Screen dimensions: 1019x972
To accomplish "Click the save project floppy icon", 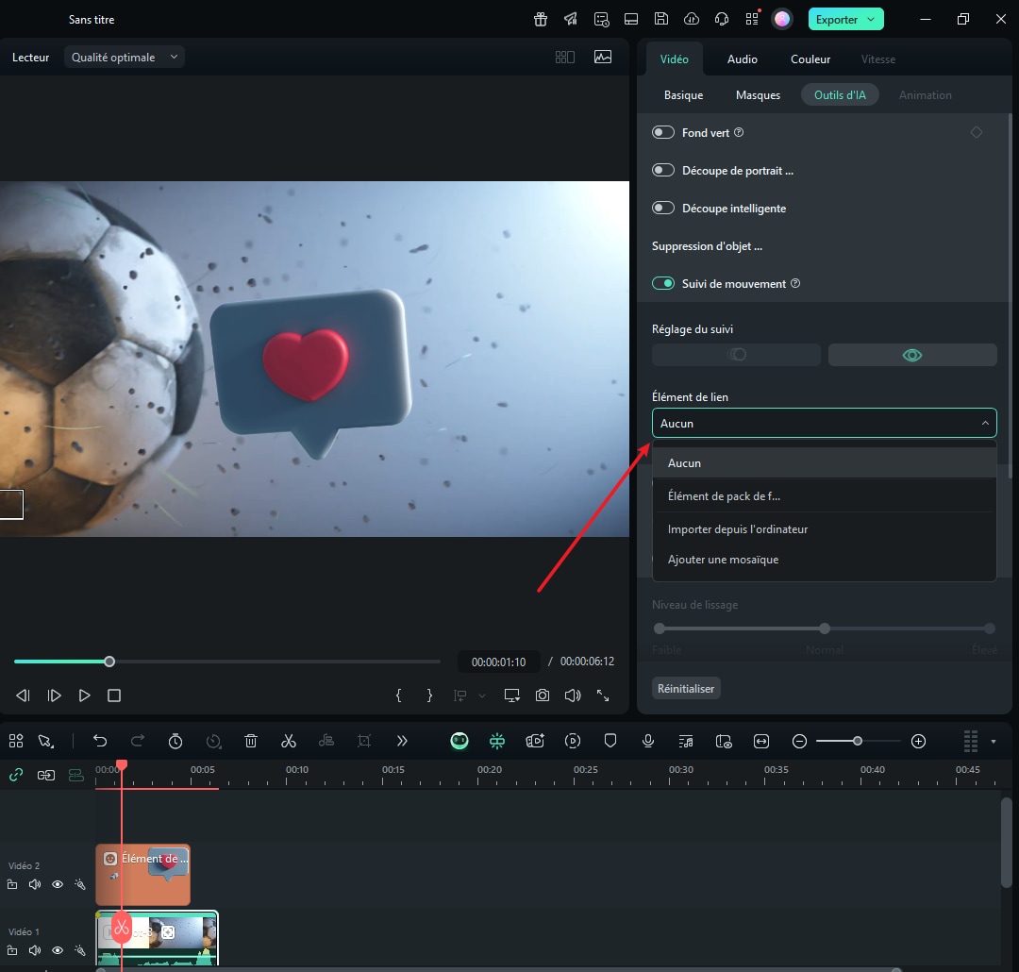I will click(x=660, y=20).
